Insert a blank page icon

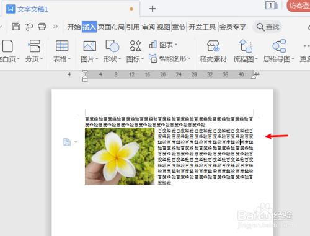(7, 46)
